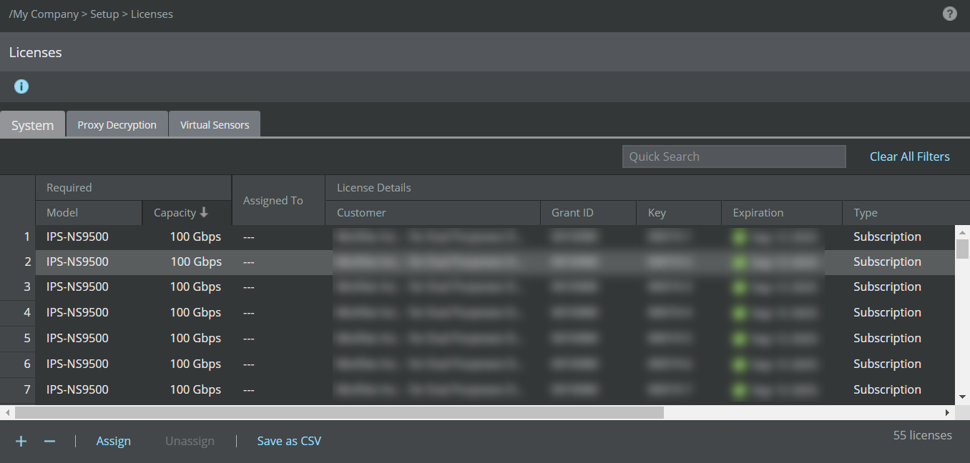970x463 pixels.
Task: Click the vertical scrollbar thumb
Action: pyautogui.click(x=963, y=249)
